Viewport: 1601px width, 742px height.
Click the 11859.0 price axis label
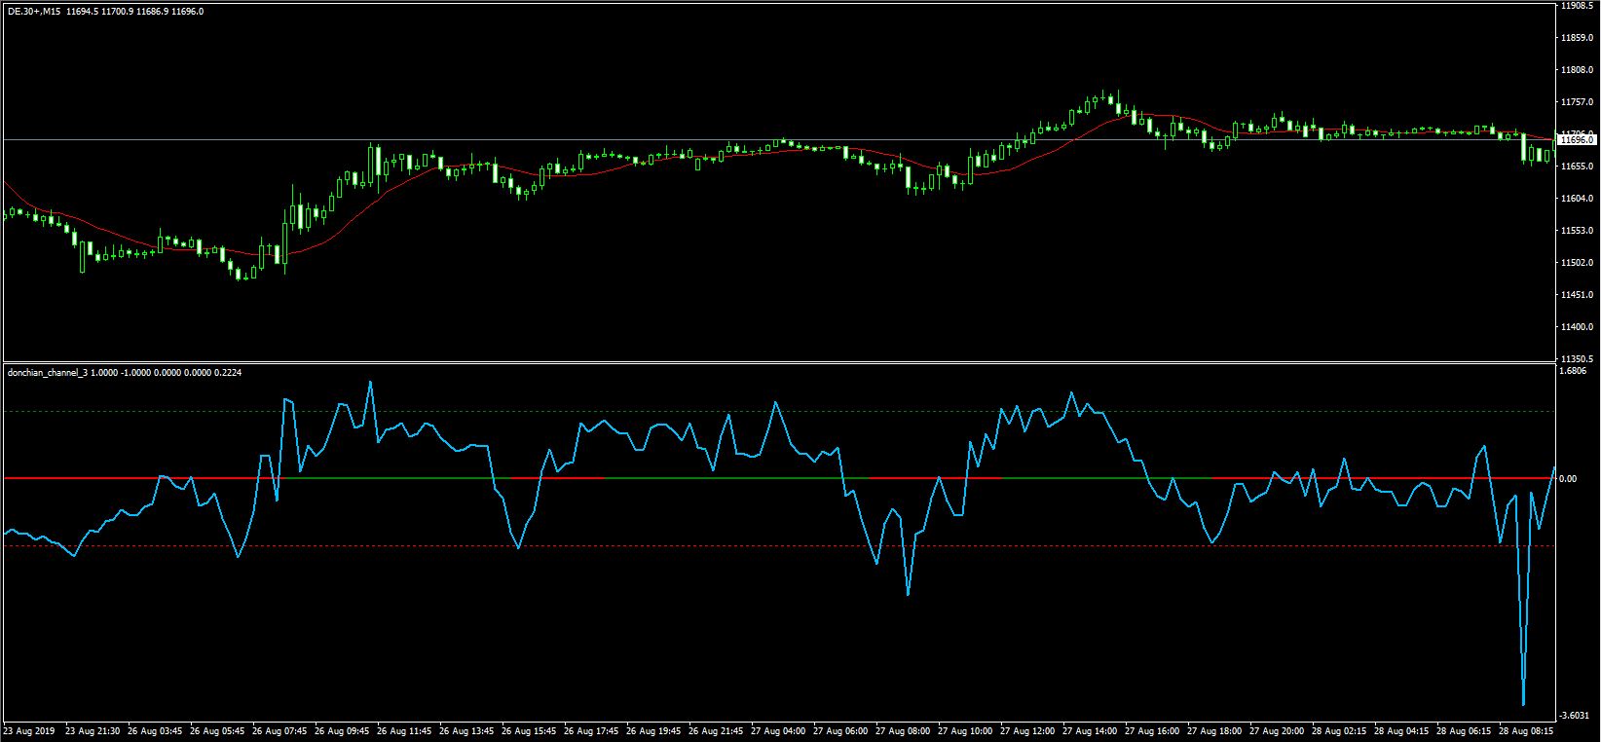[1576, 38]
